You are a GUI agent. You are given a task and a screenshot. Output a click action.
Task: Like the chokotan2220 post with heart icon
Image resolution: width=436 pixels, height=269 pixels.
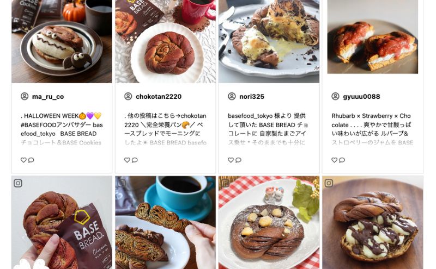pyautogui.click(x=127, y=160)
